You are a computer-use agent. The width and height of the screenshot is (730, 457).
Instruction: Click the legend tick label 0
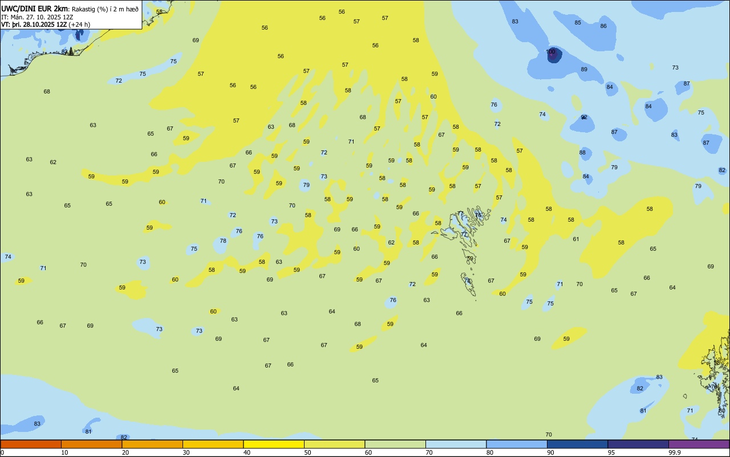(x=2, y=452)
